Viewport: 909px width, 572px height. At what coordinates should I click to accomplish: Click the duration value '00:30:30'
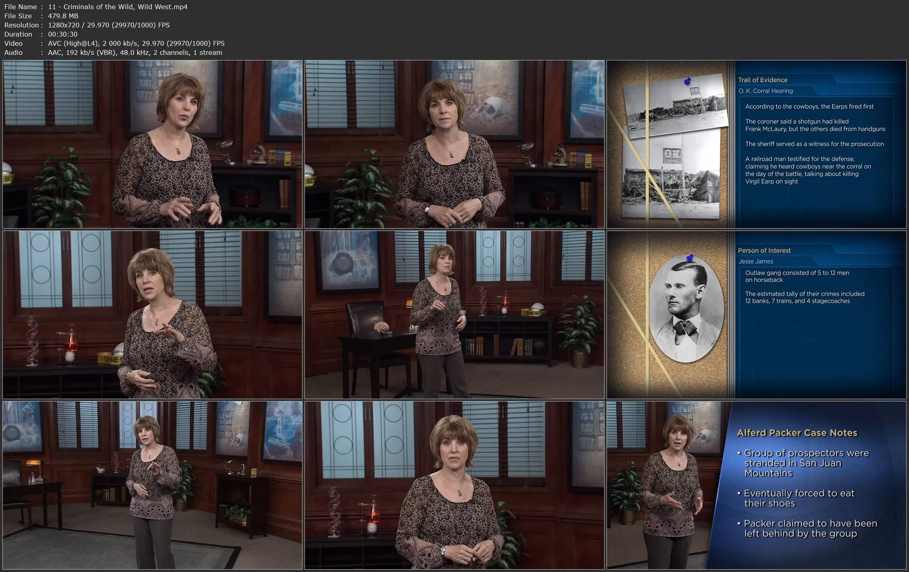[63, 34]
